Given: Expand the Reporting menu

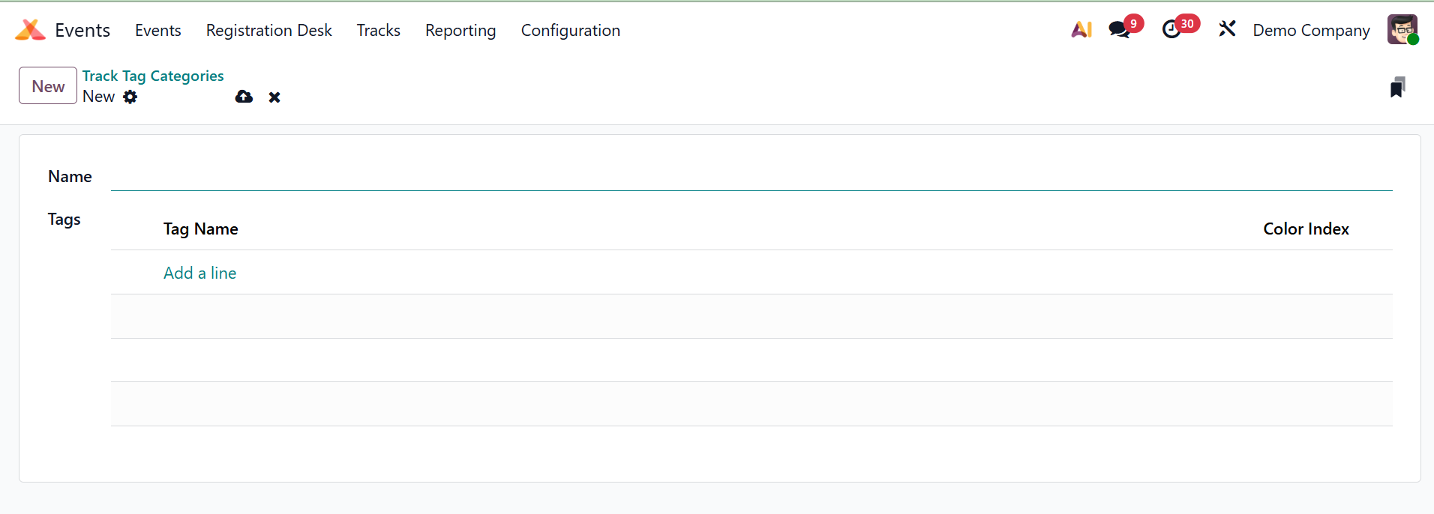Looking at the screenshot, I should (460, 31).
